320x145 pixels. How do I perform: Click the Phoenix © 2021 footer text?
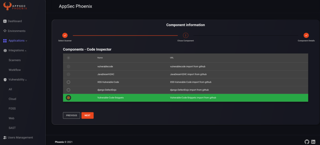coord(64,142)
